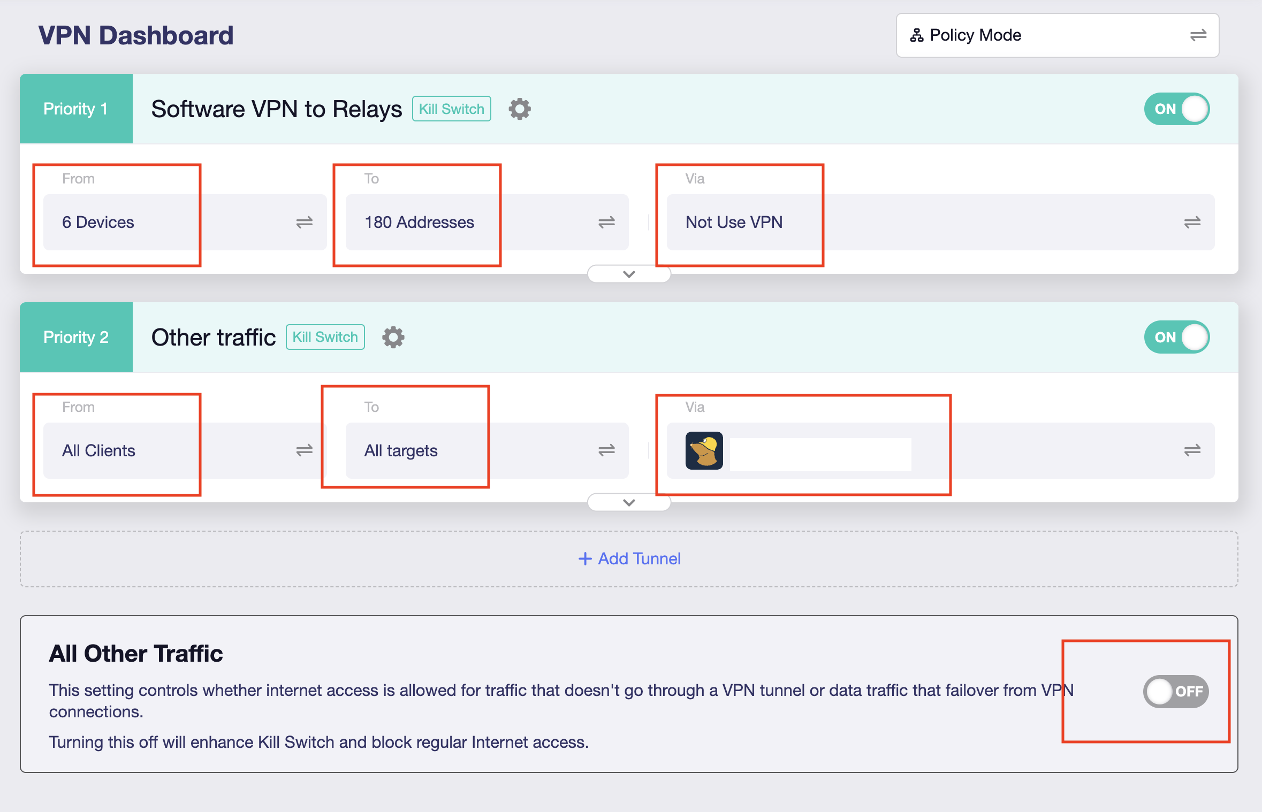1262x812 pixels.
Task: Click Kill Switch badge on Other traffic
Action: coord(325,338)
